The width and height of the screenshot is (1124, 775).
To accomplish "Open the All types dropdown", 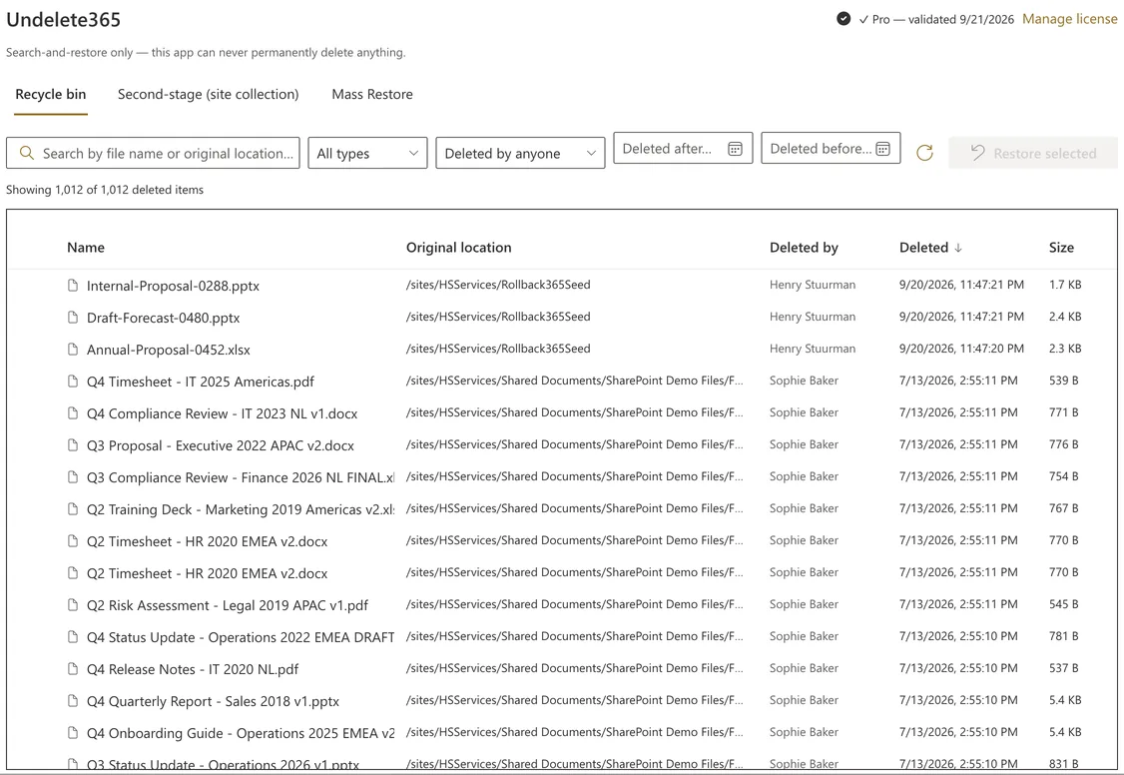I will 367,153.
